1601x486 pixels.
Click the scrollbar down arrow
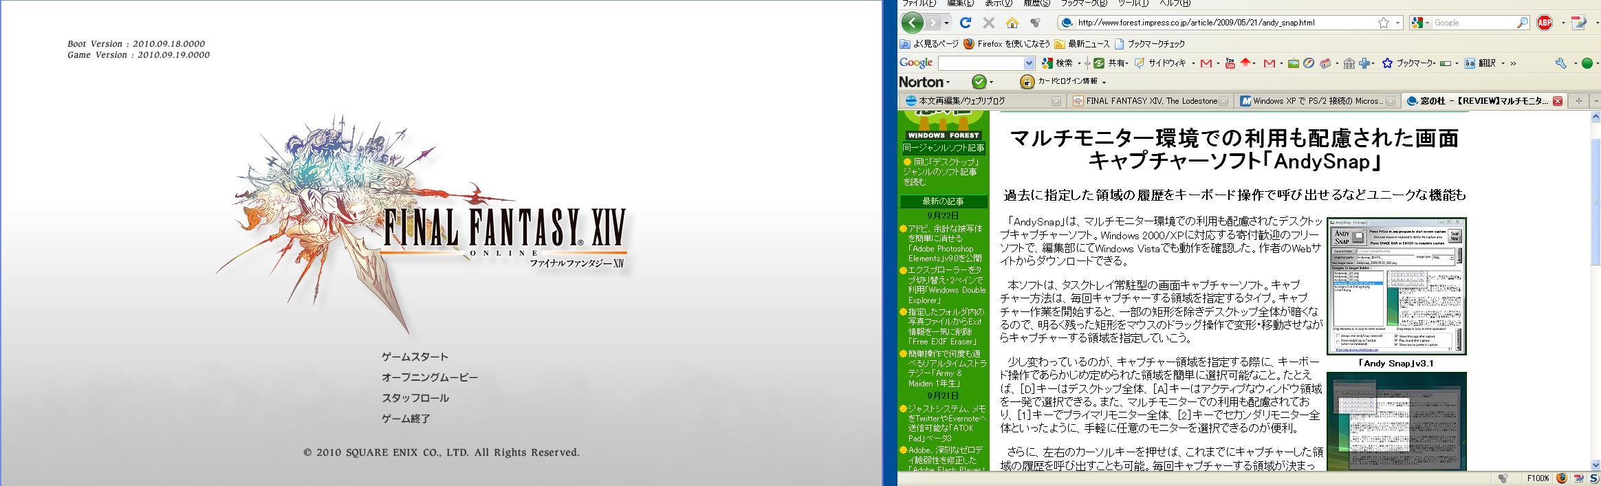click(1595, 465)
